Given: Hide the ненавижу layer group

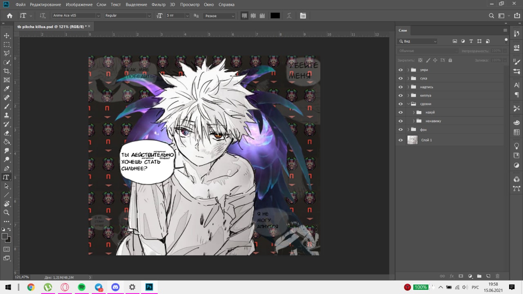Looking at the screenshot, I should click(400, 121).
